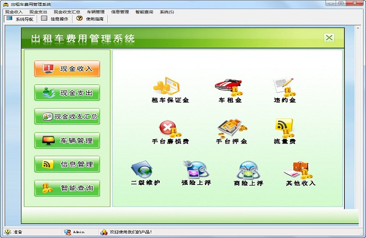Open the 现金支出 menu in menu bar
Image resolution: width=366 pixels, height=238 pixels.
38,12
